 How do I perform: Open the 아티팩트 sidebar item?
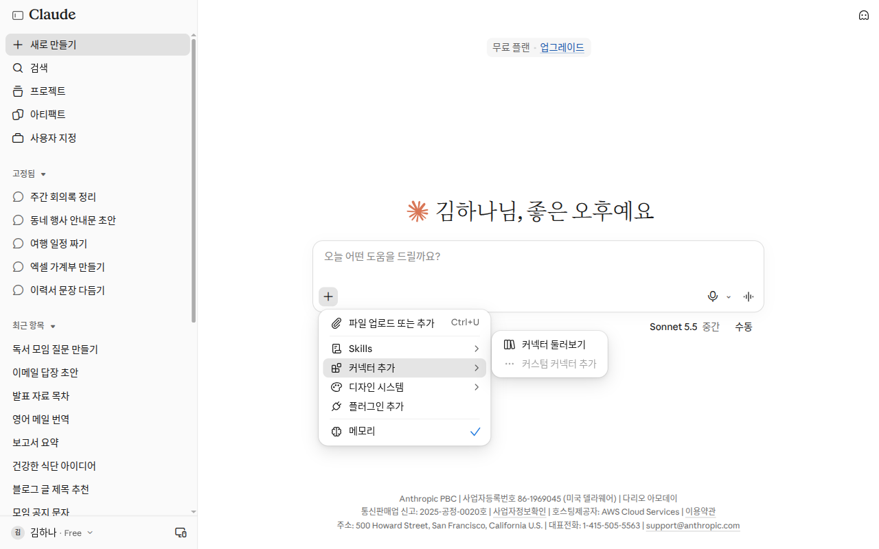(x=98, y=115)
